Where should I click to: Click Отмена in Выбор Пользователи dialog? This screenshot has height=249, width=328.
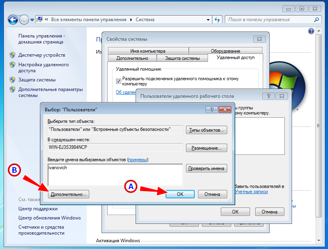212,194
